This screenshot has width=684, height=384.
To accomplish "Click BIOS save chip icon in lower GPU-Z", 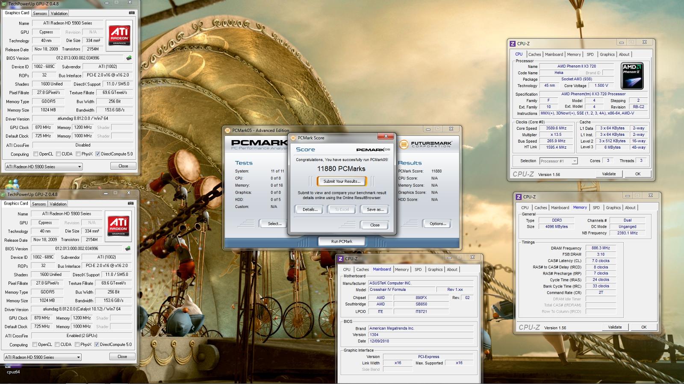I will point(127,248).
